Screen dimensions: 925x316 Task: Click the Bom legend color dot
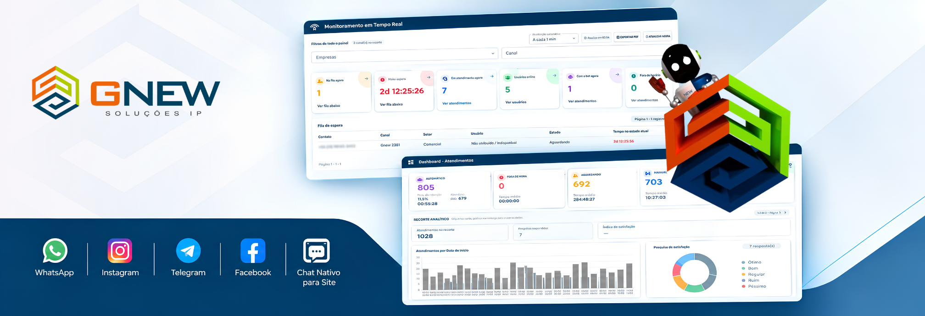tap(743, 268)
